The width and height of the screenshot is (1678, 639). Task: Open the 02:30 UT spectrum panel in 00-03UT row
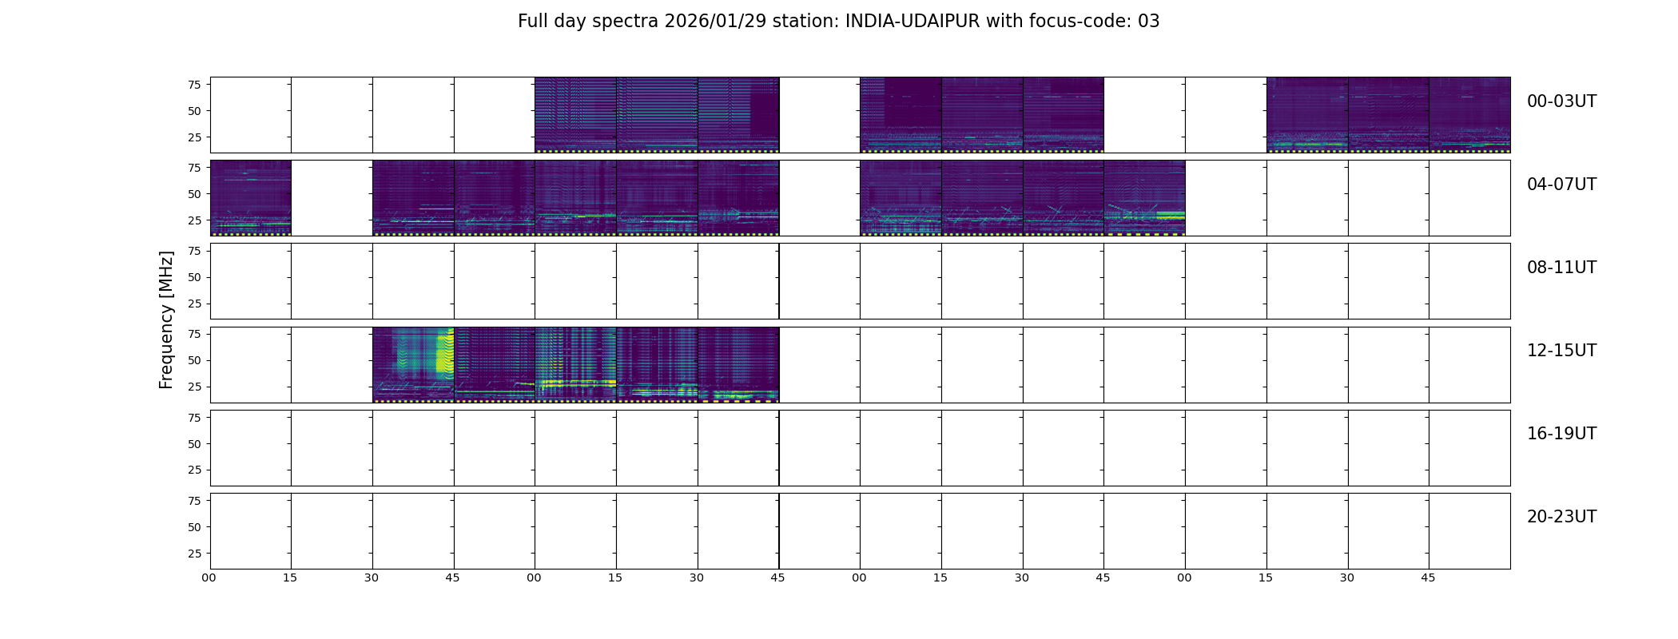pyautogui.click(x=1064, y=115)
